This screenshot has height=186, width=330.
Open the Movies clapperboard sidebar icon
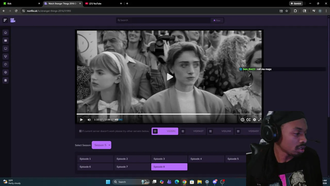tap(5, 41)
